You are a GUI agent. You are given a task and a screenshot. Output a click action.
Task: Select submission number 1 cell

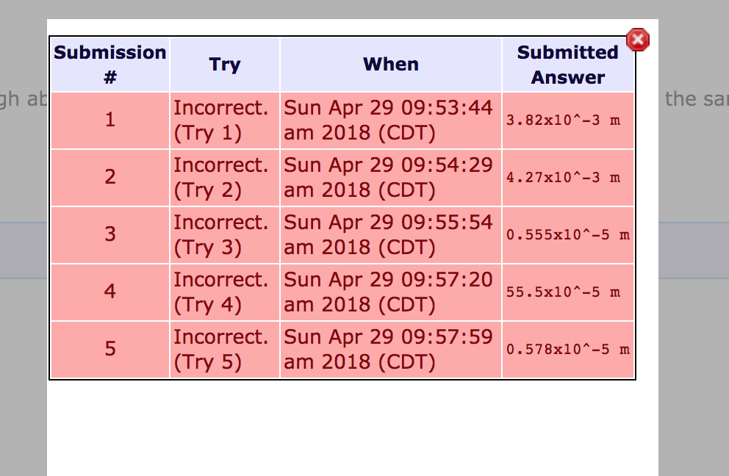(110, 120)
